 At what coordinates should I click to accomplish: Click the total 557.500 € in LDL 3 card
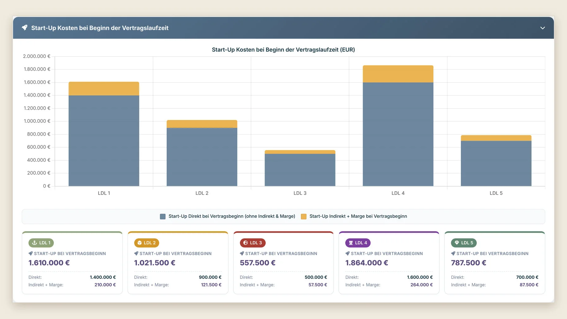coord(258,263)
